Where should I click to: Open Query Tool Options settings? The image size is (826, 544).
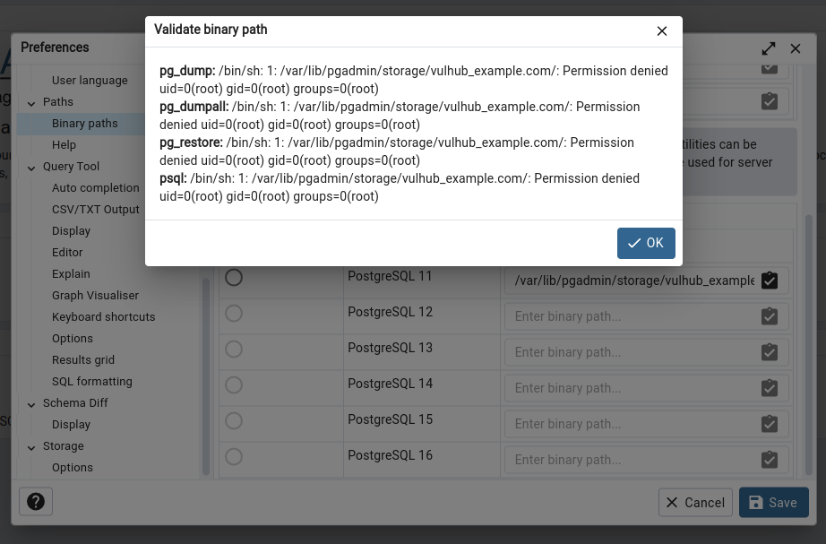[x=73, y=339]
